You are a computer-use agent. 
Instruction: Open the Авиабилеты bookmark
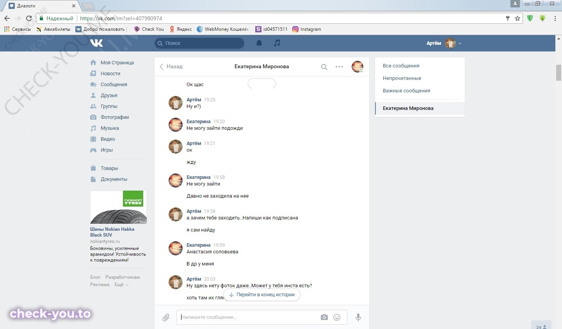pyautogui.click(x=53, y=29)
